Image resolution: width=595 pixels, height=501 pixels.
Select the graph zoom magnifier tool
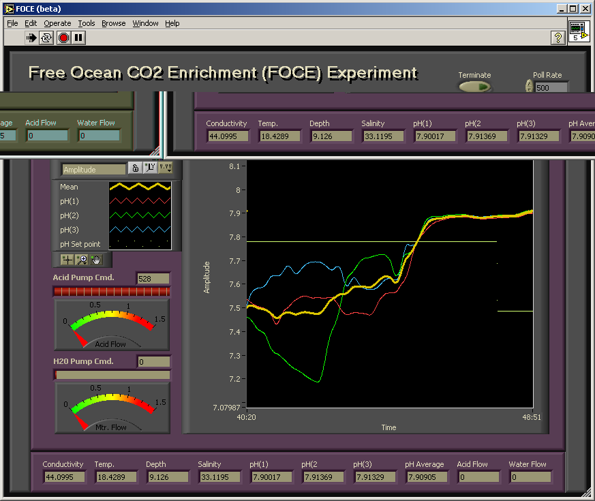(82, 260)
